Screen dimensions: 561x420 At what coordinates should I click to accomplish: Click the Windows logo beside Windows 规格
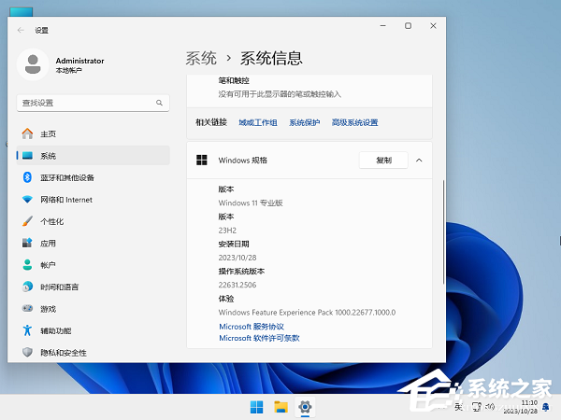(202, 160)
